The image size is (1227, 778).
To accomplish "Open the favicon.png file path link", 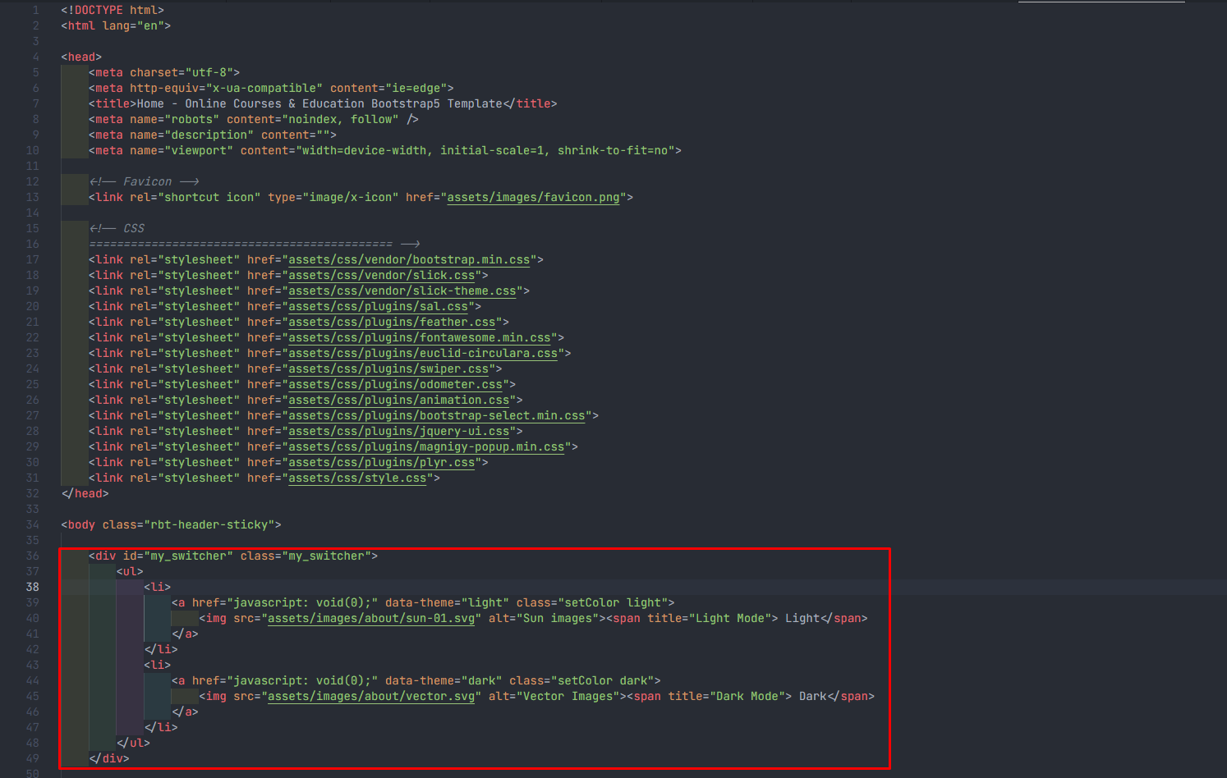I will tap(533, 198).
